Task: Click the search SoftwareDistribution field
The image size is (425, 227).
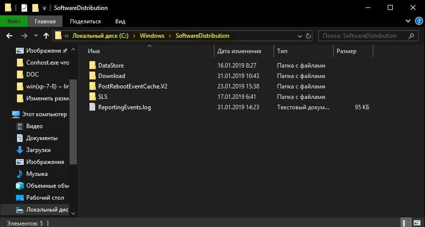Action: pos(368,36)
